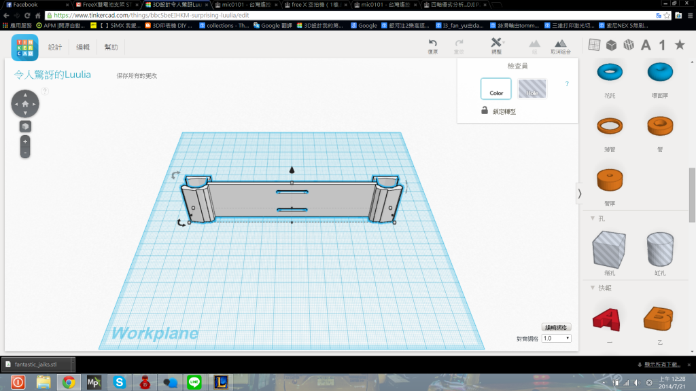696x391 pixels.
Task: Collapse the 孔 shapes section
Action: coord(593,218)
